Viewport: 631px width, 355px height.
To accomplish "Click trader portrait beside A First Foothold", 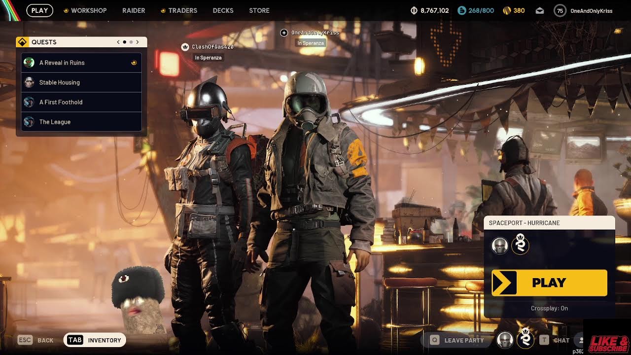I will click(x=29, y=102).
